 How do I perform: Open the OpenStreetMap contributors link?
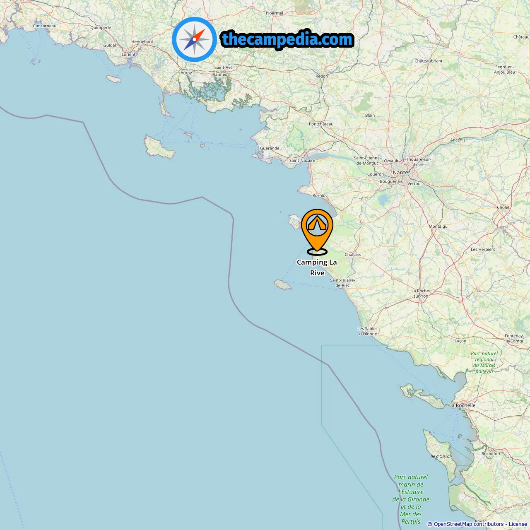(x=469, y=524)
